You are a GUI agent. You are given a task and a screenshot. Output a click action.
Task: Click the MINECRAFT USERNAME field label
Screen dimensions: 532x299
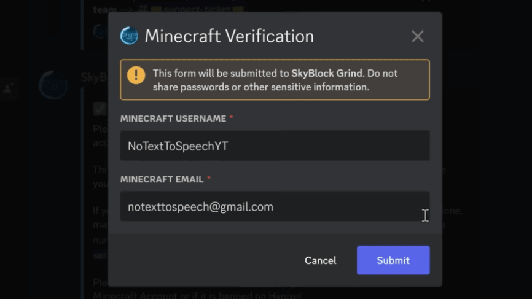pos(173,118)
